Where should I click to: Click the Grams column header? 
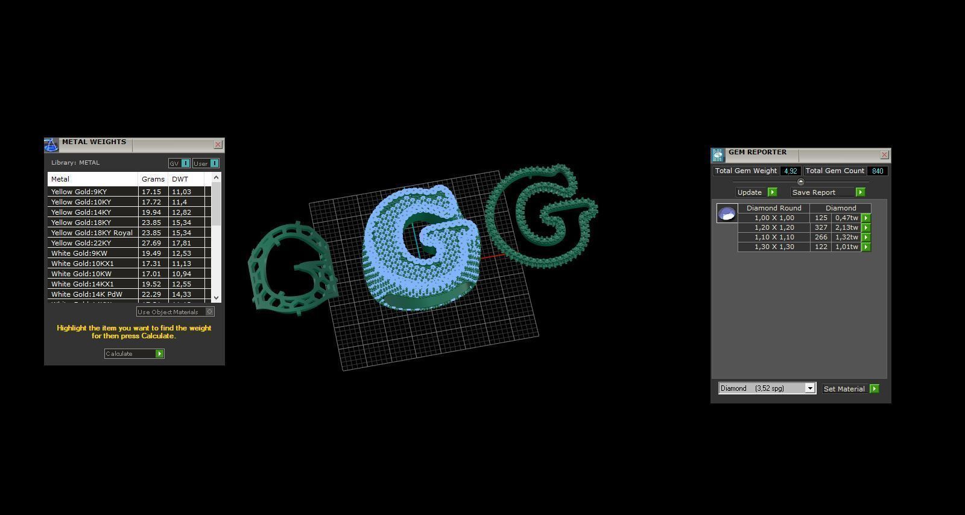[x=153, y=179]
